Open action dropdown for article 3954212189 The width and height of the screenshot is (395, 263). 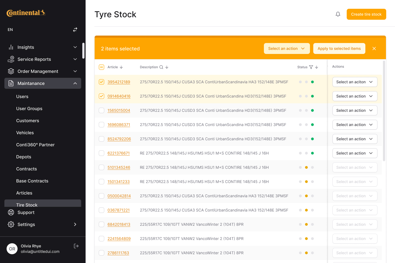(355, 82)
